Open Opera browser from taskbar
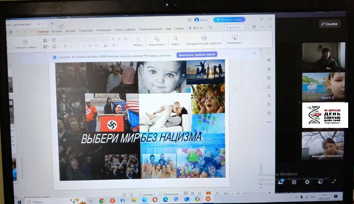Image resolution: width=354 pixels, height=204 pixels. [x=155, y=200]
